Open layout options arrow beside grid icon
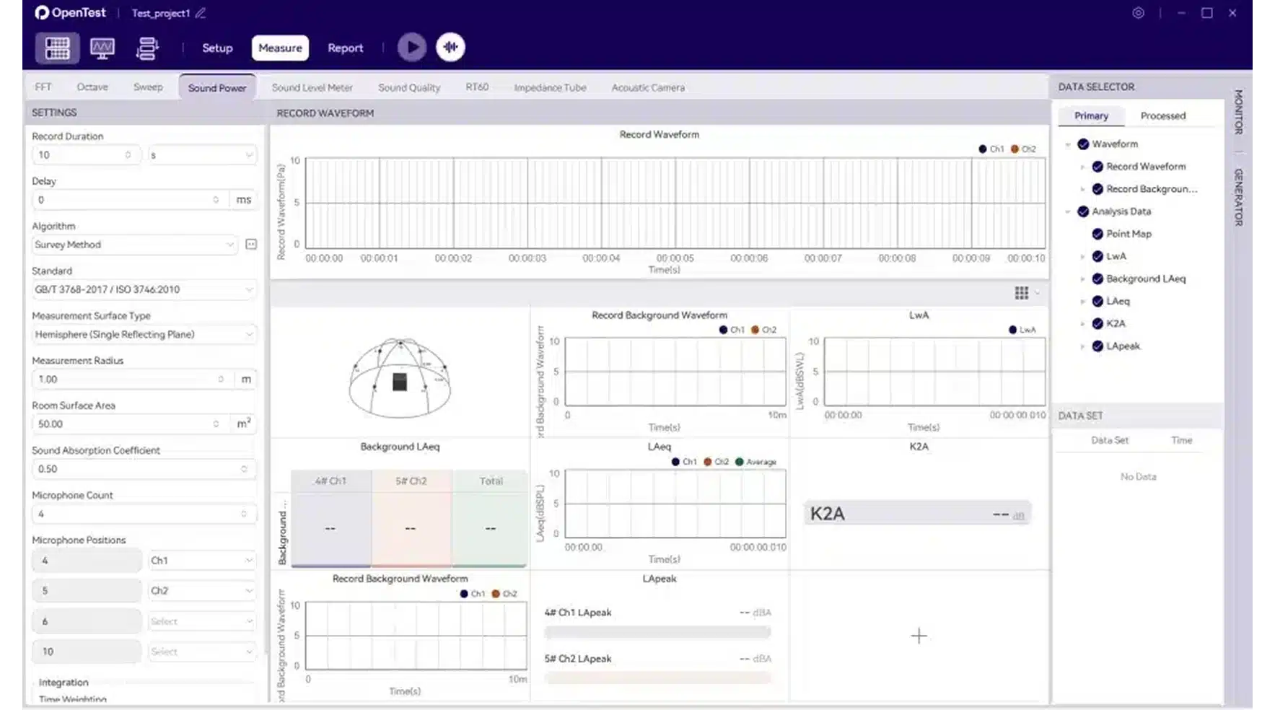Viewport: 1275px width, 710px height. click(x=1038, y=293)
